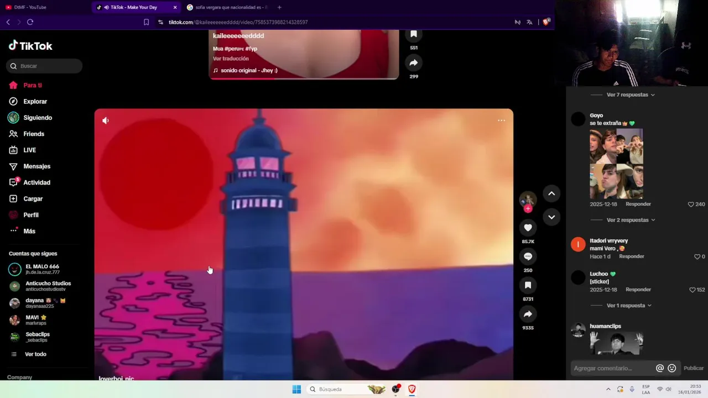The image size is (708, 398).
Task: Reply to Goyo's comment
Action: tap(638, 204)
